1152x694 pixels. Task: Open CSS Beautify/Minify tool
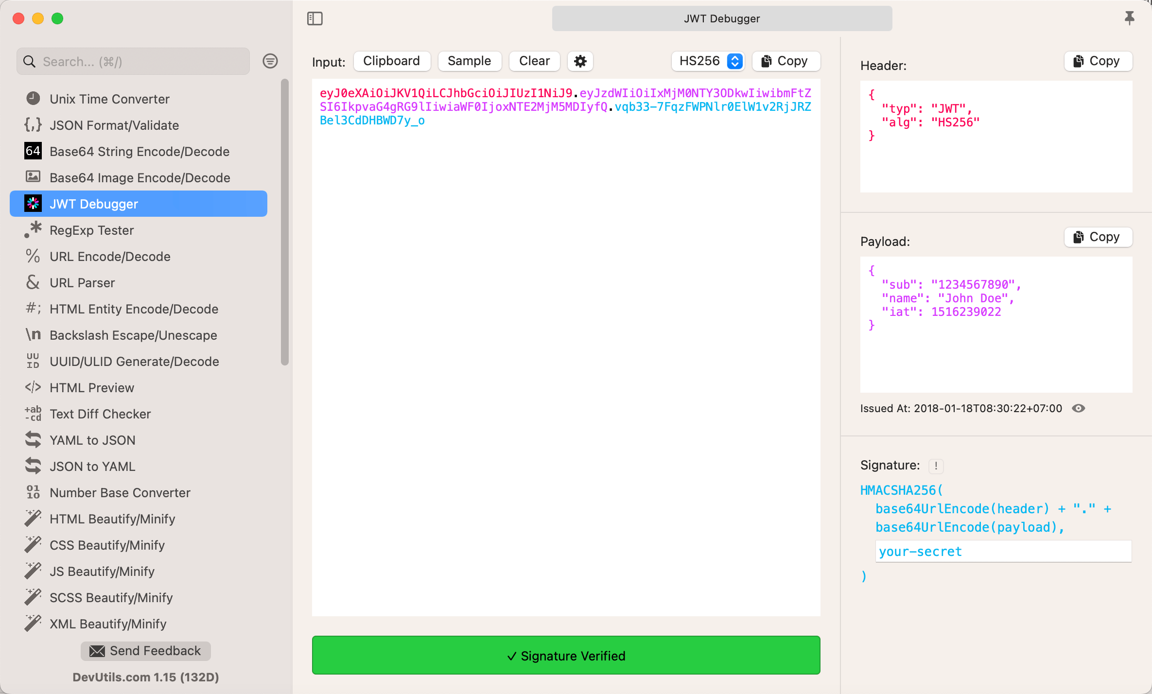click(x=139, y=545)
